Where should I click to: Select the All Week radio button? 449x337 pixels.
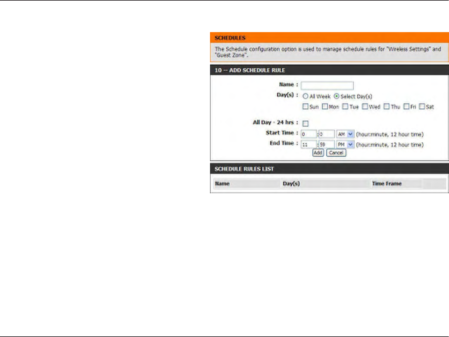click(x=305, y=96)
